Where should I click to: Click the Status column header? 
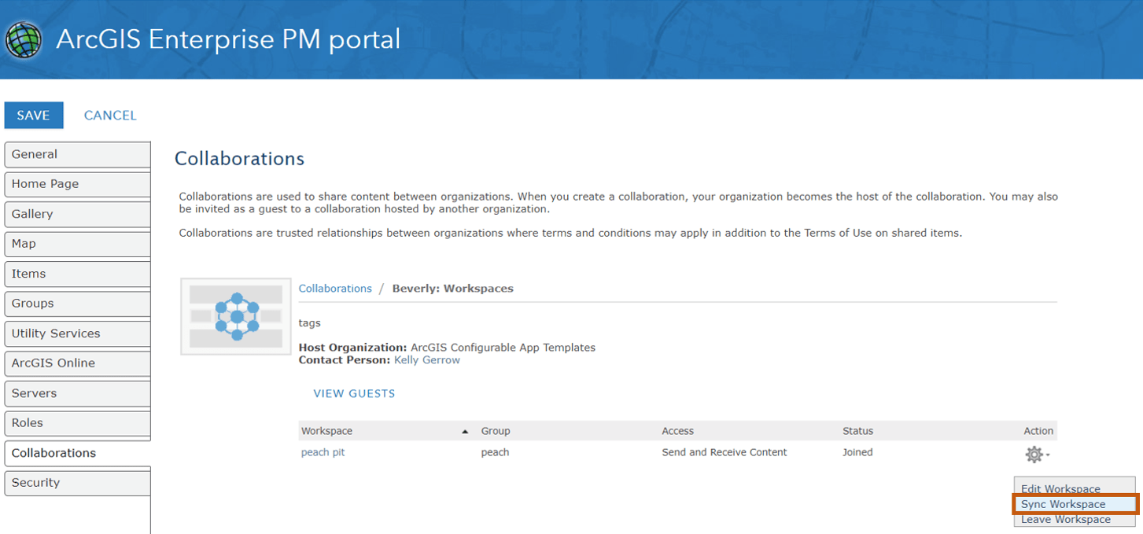tap(858, 431)
